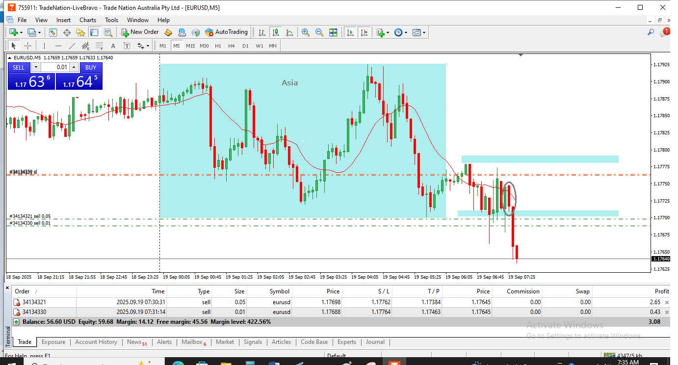Switch to the Account History tab
This screenshot has height=365, width=678.
click(x=96, y=342)
